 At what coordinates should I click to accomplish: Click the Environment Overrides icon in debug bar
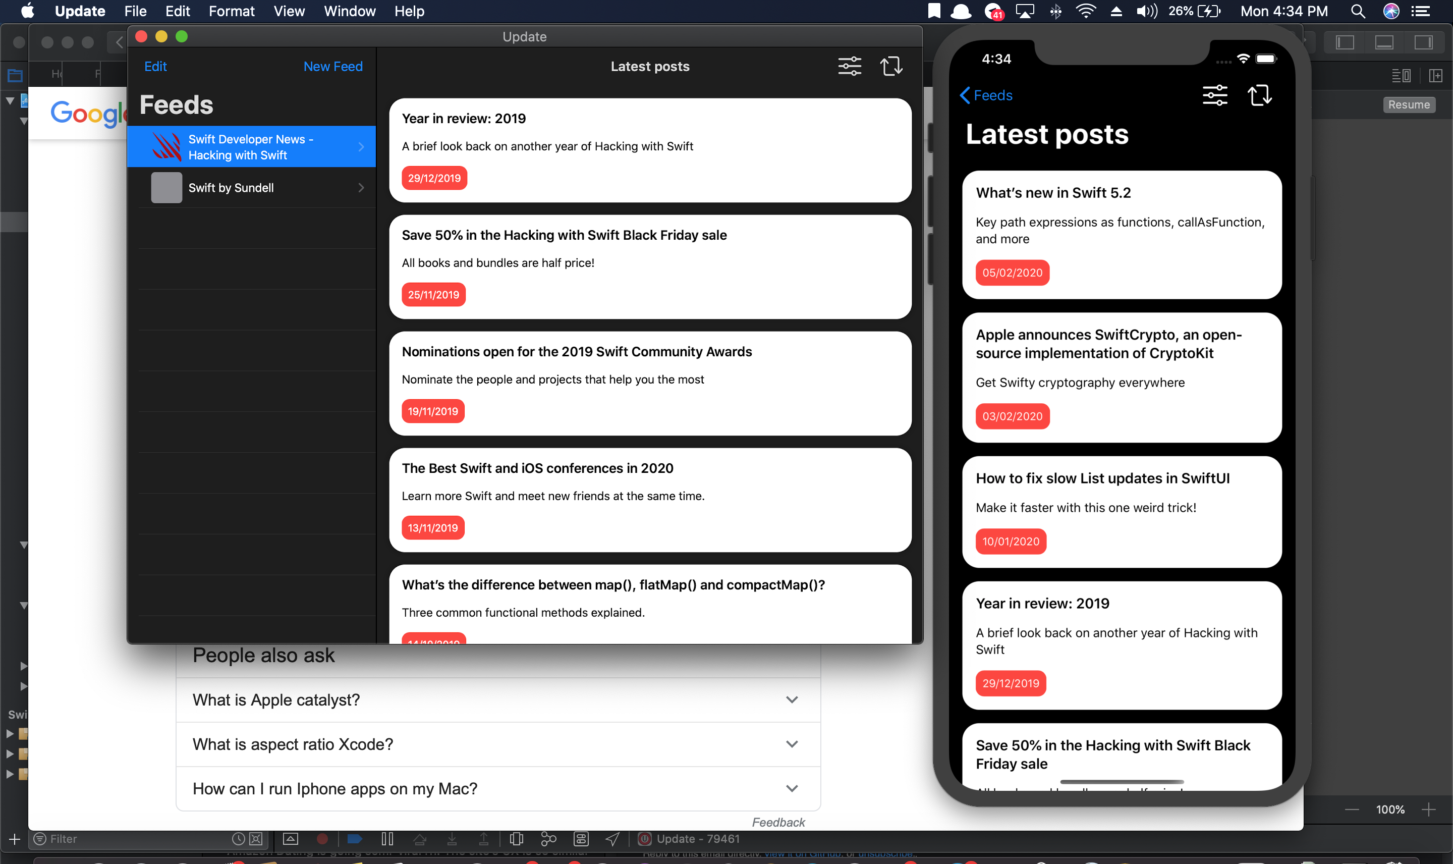click(x=581, y=838)
